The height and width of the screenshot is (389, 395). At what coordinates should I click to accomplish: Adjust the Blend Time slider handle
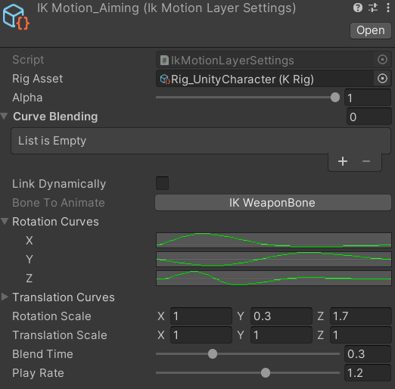click(213, 353)
